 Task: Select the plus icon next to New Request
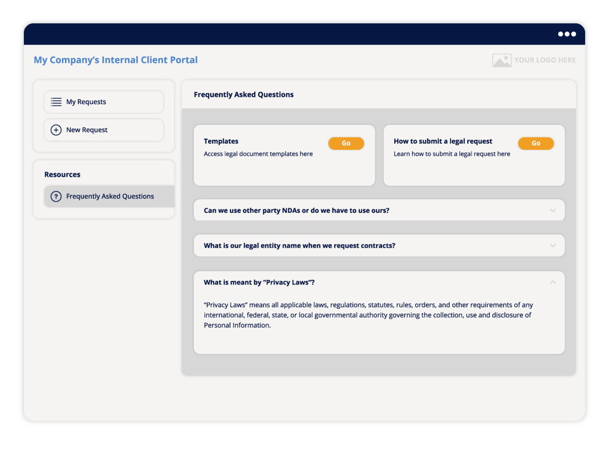tap(55, 130)
